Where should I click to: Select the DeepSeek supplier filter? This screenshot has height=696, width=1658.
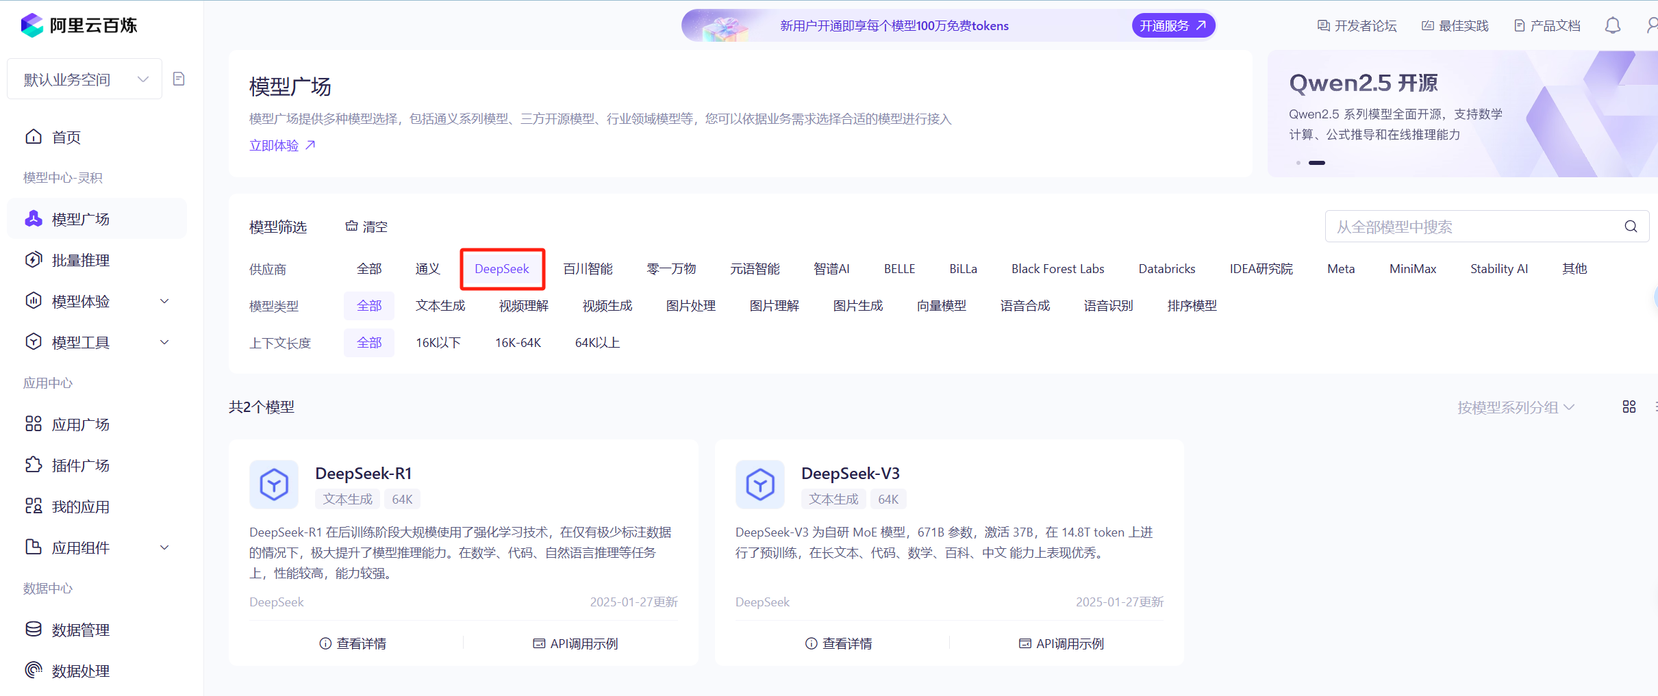click(x=502, y=269)
